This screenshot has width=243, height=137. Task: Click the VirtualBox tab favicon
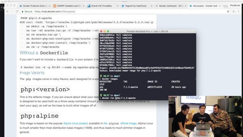pos(89,6)
